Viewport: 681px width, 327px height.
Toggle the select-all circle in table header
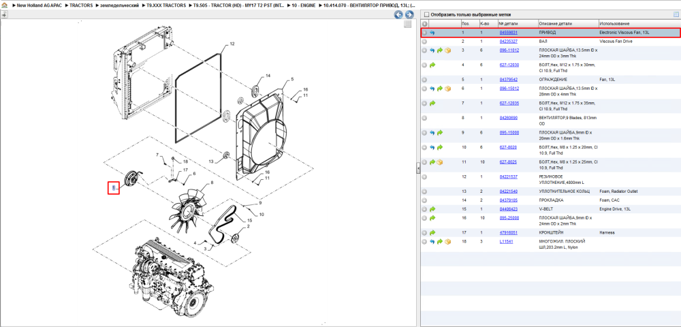click(424, 23)
